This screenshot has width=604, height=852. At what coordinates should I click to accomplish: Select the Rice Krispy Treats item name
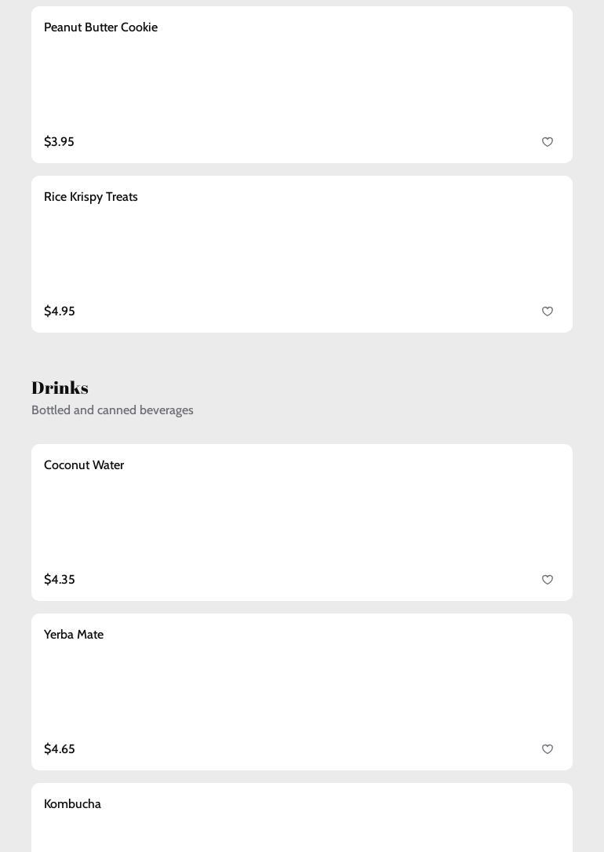click(x=91, y=197)
